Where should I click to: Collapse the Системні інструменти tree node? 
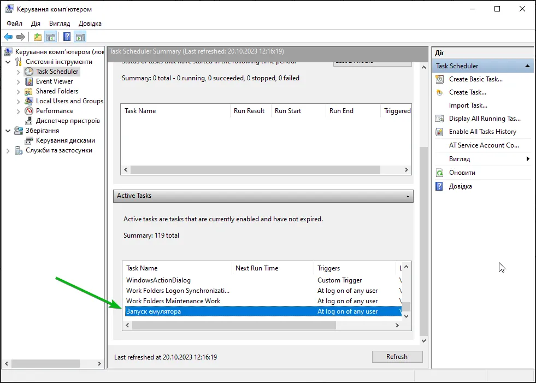click(x=8, y=62)
